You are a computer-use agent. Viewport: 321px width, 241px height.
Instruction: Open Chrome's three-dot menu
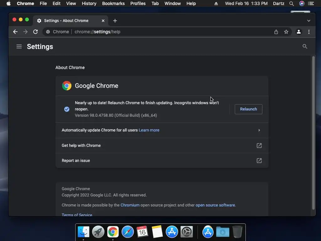tap(309, 32)
